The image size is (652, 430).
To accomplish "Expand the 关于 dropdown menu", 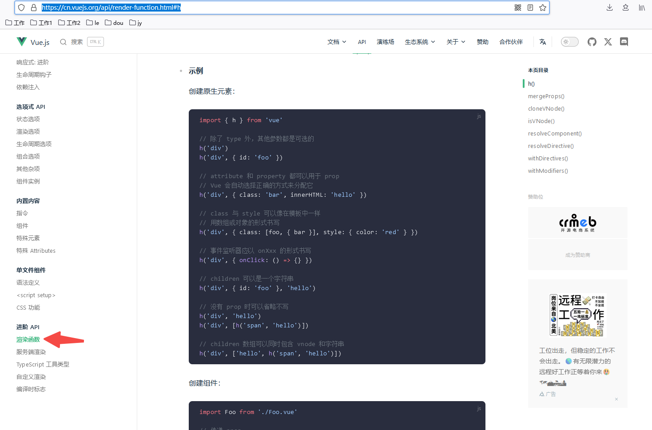I will [x=455, y=41].
